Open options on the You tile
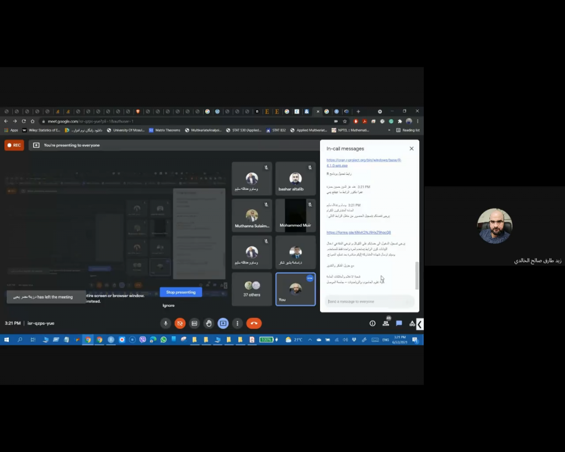565x452 pixels. [310, 279]
